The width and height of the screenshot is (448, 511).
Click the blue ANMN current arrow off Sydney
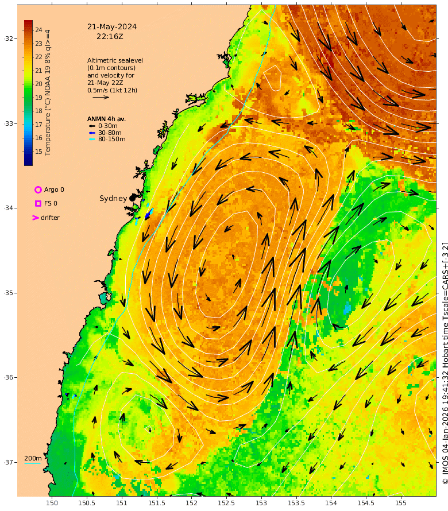[x=148, y=214]
